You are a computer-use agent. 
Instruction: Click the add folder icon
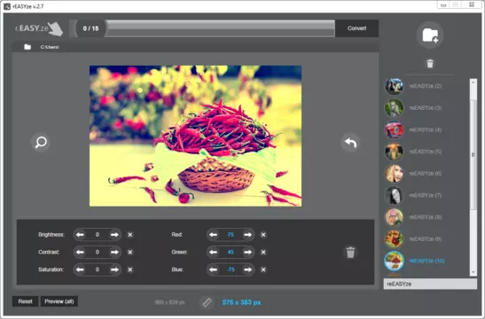tap(430, 35)
